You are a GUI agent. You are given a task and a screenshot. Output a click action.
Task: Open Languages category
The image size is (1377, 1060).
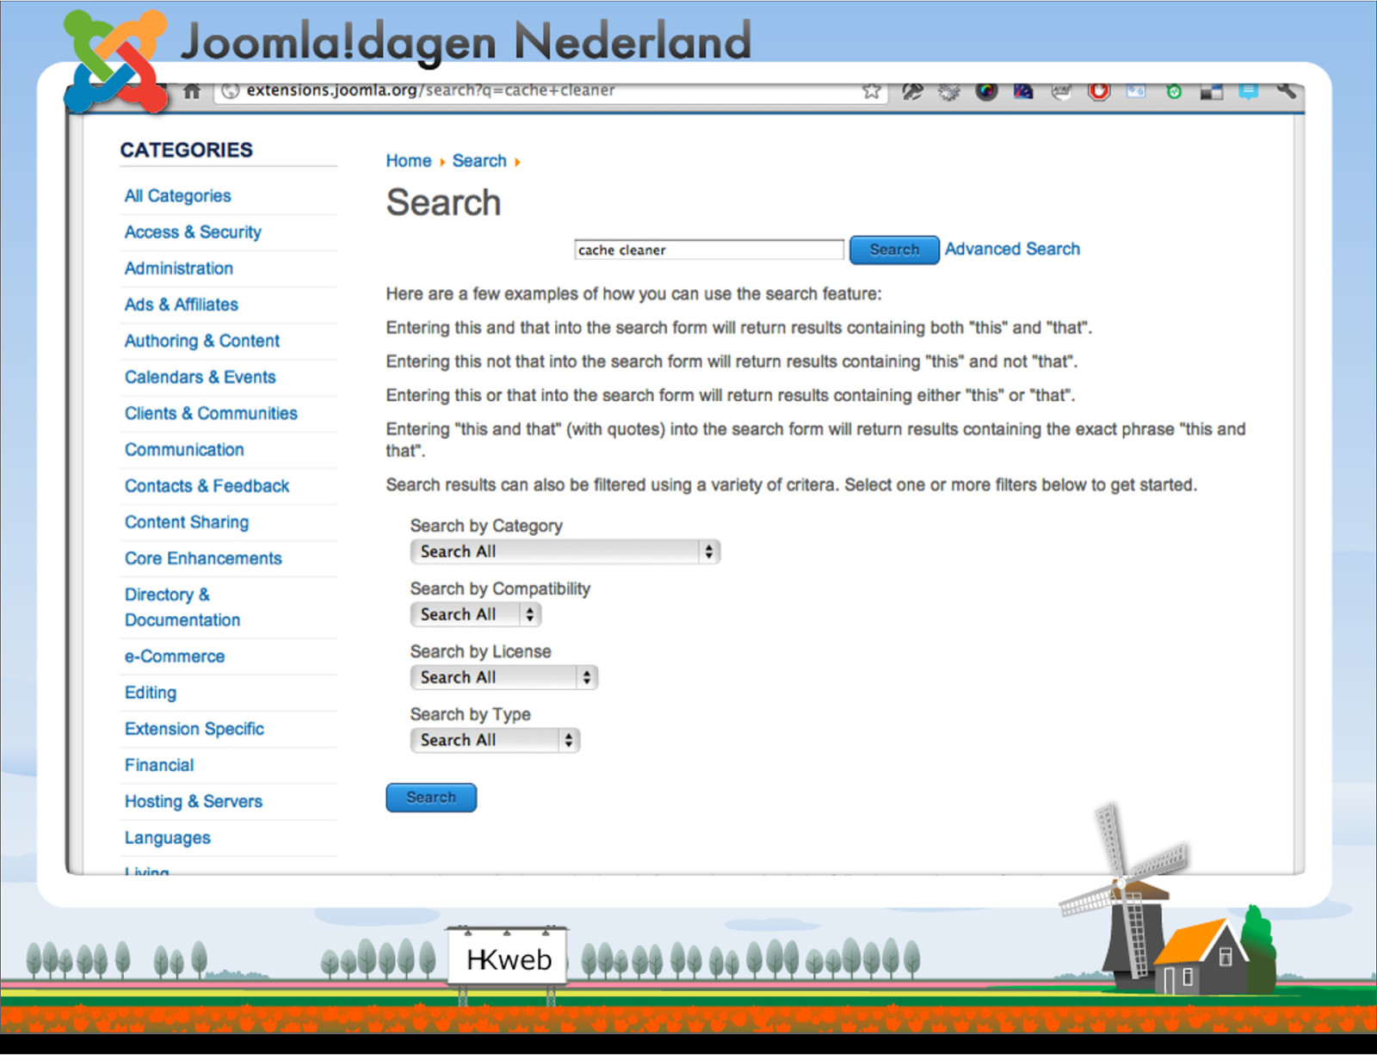[168, 838]
